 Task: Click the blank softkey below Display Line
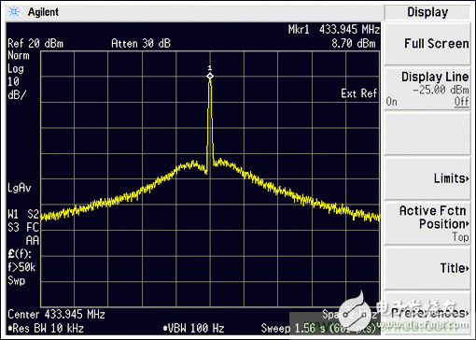pos(427,134)
